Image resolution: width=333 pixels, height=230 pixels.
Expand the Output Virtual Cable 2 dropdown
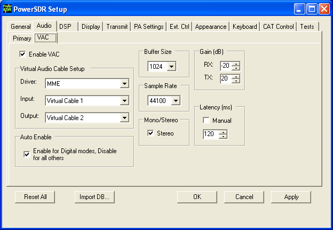124,118
